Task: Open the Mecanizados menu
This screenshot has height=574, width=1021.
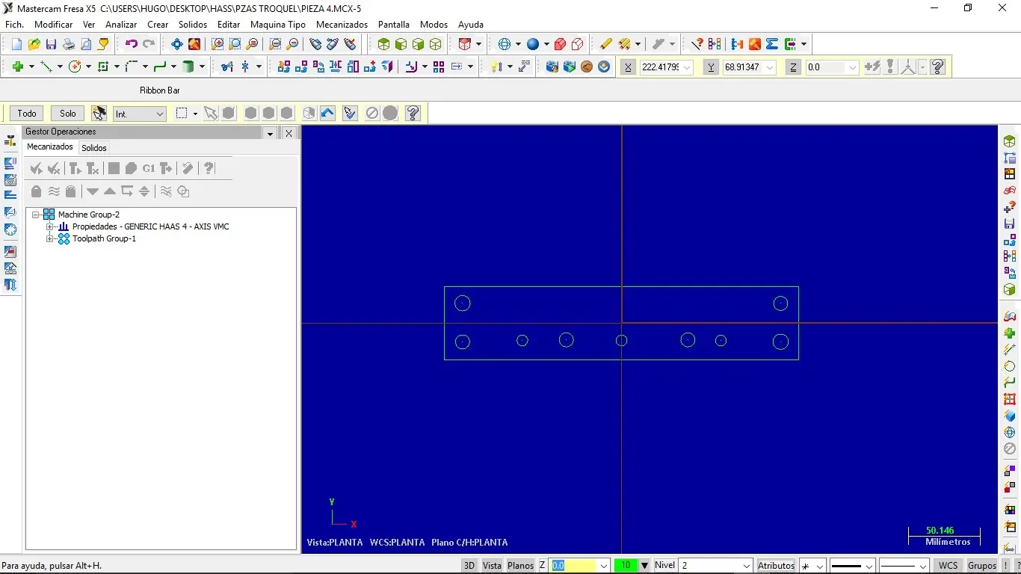Action: (x=342, y=25)
